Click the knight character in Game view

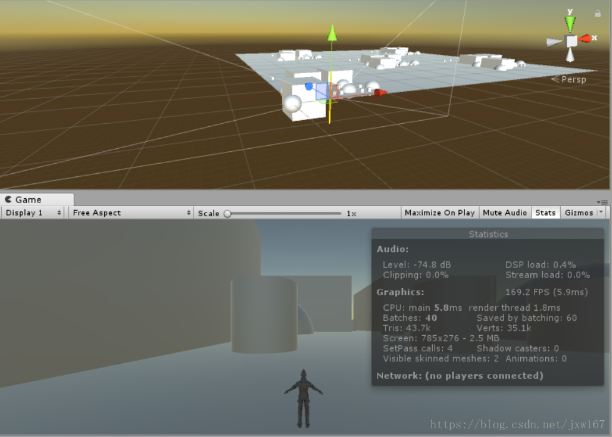[x=304, y=398]
